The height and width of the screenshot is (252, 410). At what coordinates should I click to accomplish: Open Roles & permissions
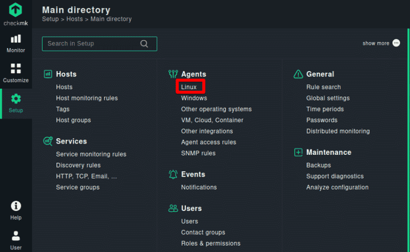click(211, 243)
